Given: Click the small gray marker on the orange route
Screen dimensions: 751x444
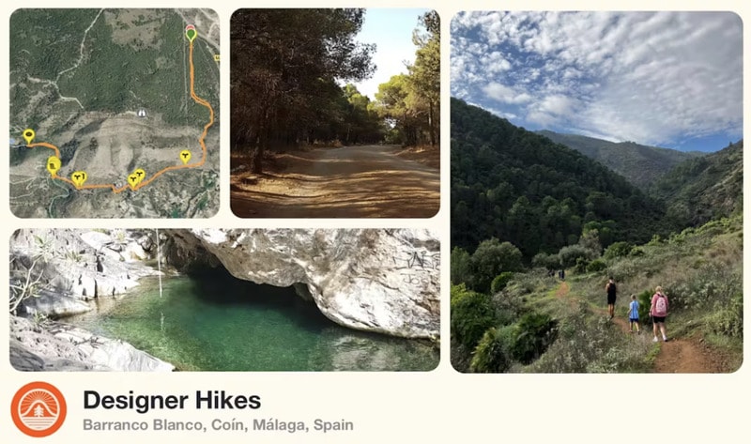Looking at the screenshot, I should [x=119, y=185].
